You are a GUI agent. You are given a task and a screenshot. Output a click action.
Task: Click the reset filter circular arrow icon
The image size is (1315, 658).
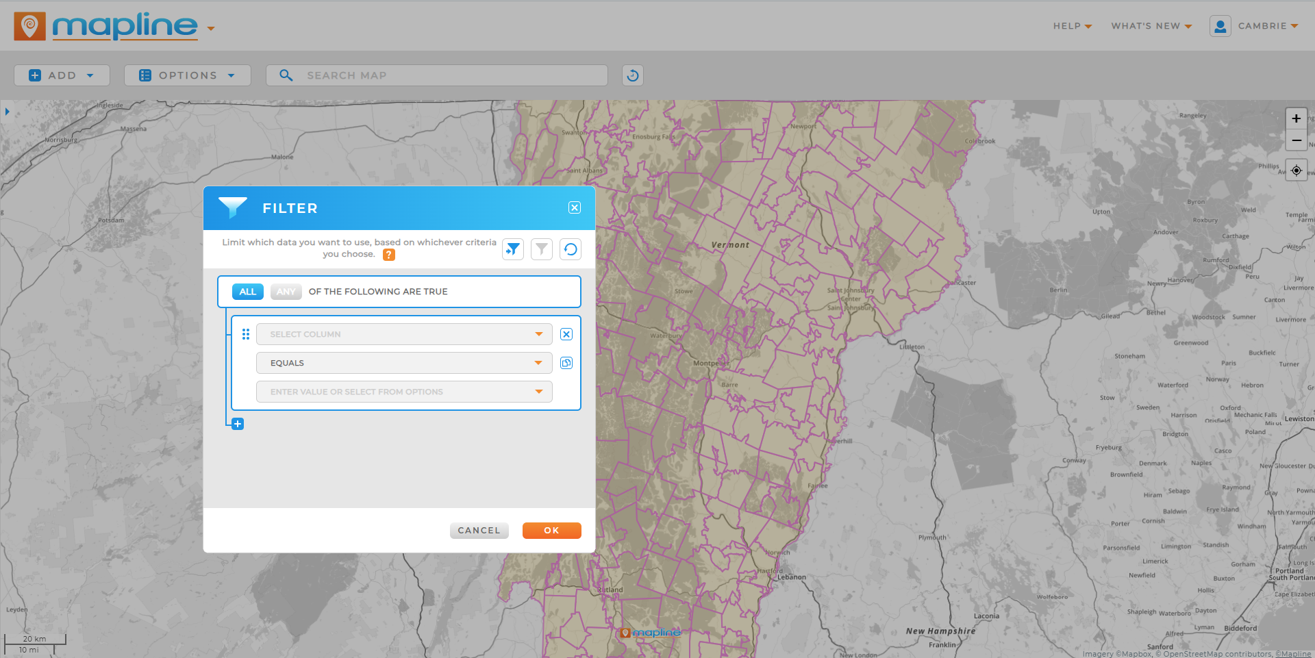571,249
